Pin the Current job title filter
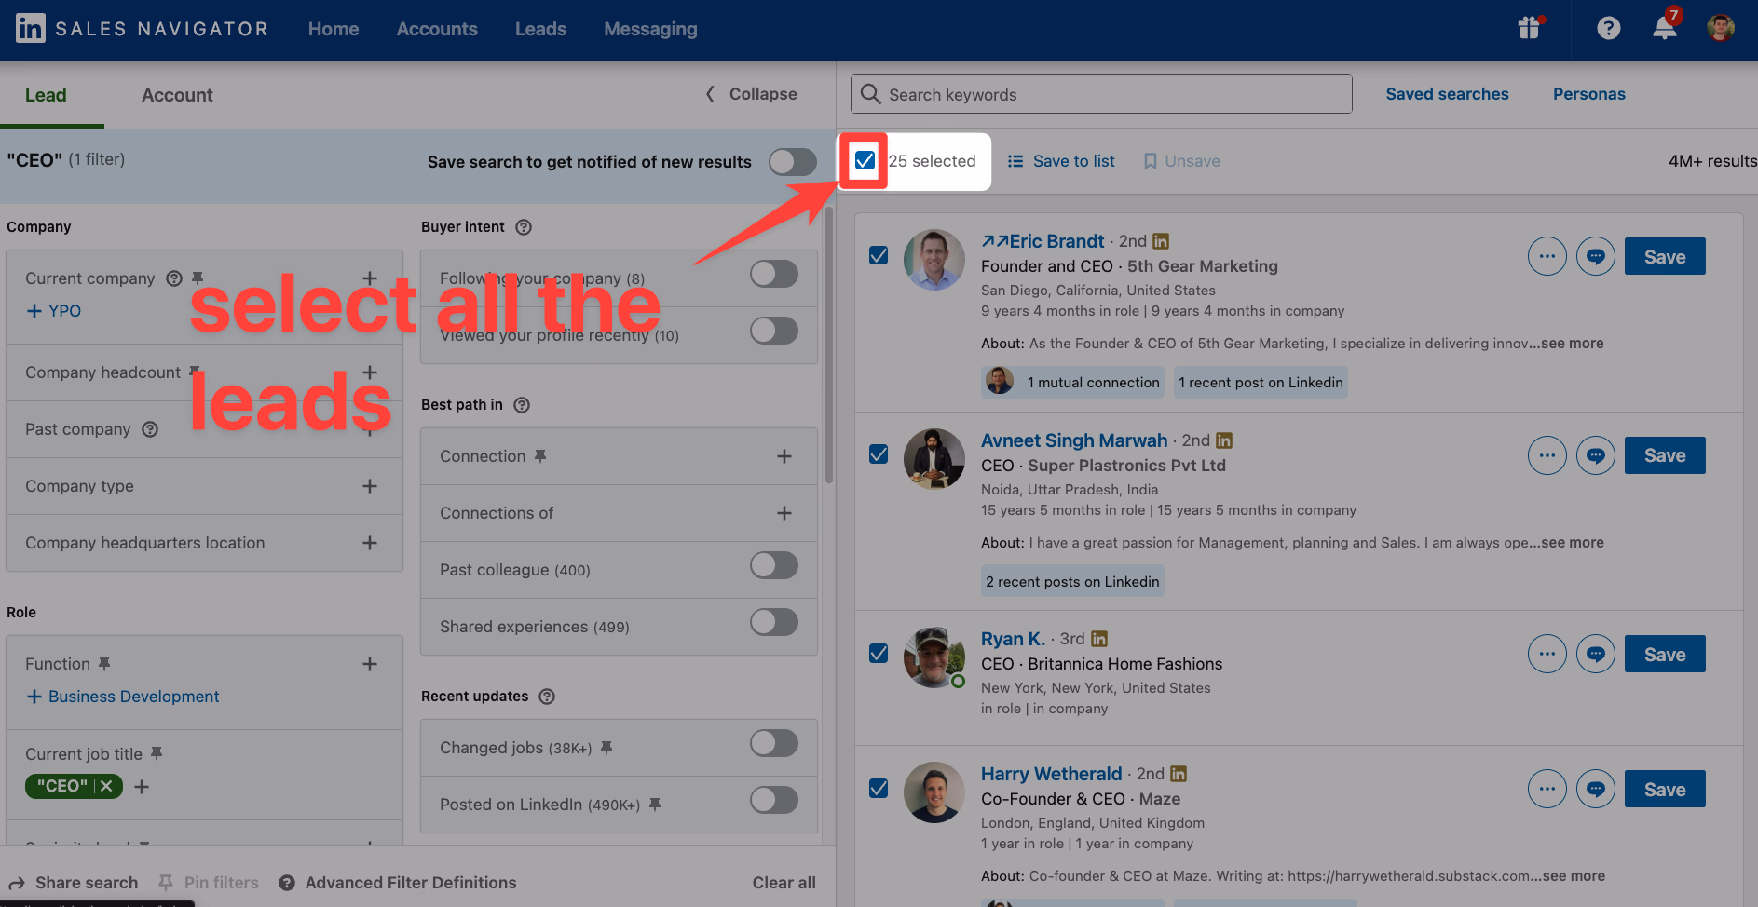Viewport: 1758px width, 907px height. coord(157,753)
